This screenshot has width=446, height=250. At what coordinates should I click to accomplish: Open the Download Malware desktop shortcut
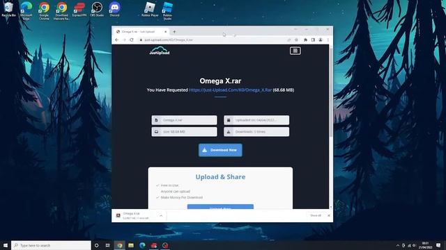[x=61, y=10]
